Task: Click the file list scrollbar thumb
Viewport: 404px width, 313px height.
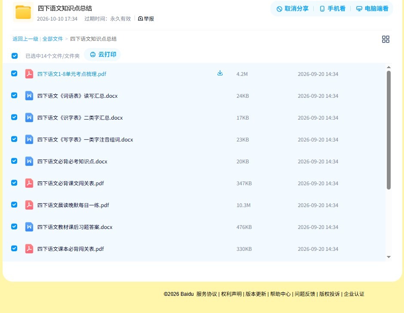Action: click(x=389, y=130)
